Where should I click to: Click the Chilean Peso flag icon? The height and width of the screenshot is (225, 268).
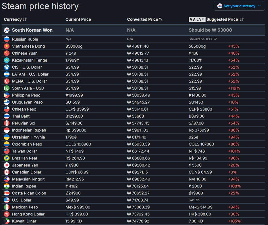pyautogui.click(x=7, y=109)
